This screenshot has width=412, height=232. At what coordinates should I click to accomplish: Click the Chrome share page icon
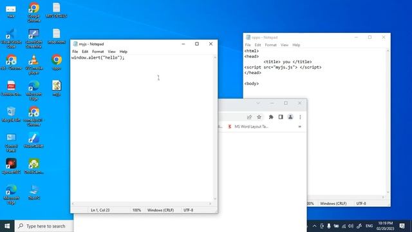click(x=249, y=117)
